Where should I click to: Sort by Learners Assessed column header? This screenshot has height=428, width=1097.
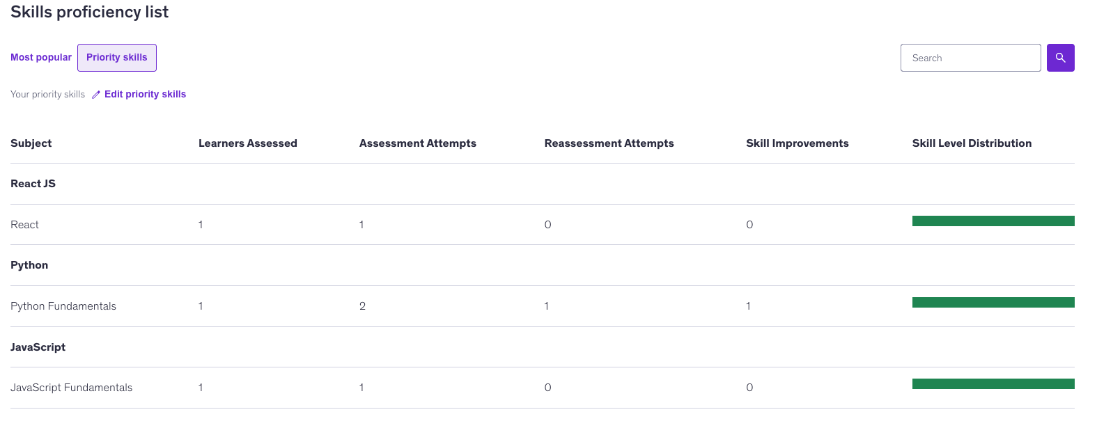point(247,143)
